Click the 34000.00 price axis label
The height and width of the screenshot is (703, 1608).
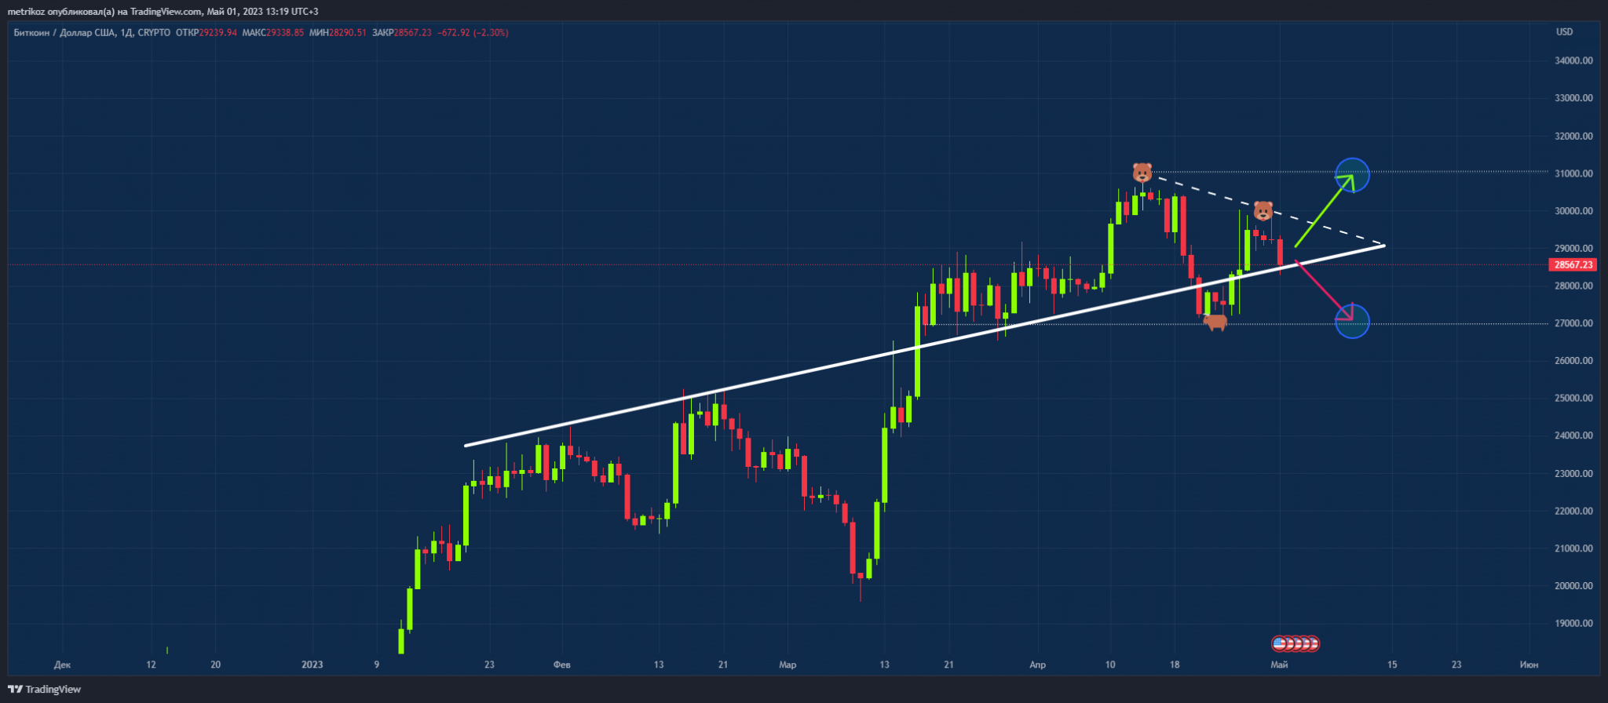click(x=1573, y=60)
